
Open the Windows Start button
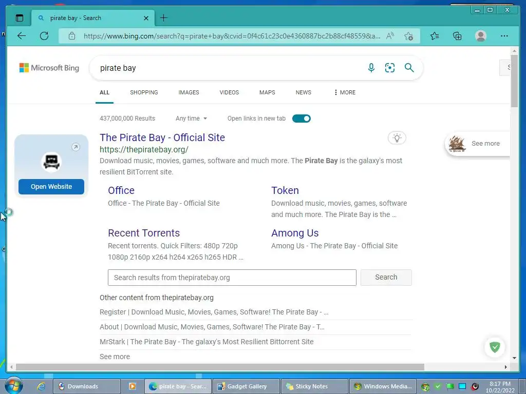coord(13,386)
